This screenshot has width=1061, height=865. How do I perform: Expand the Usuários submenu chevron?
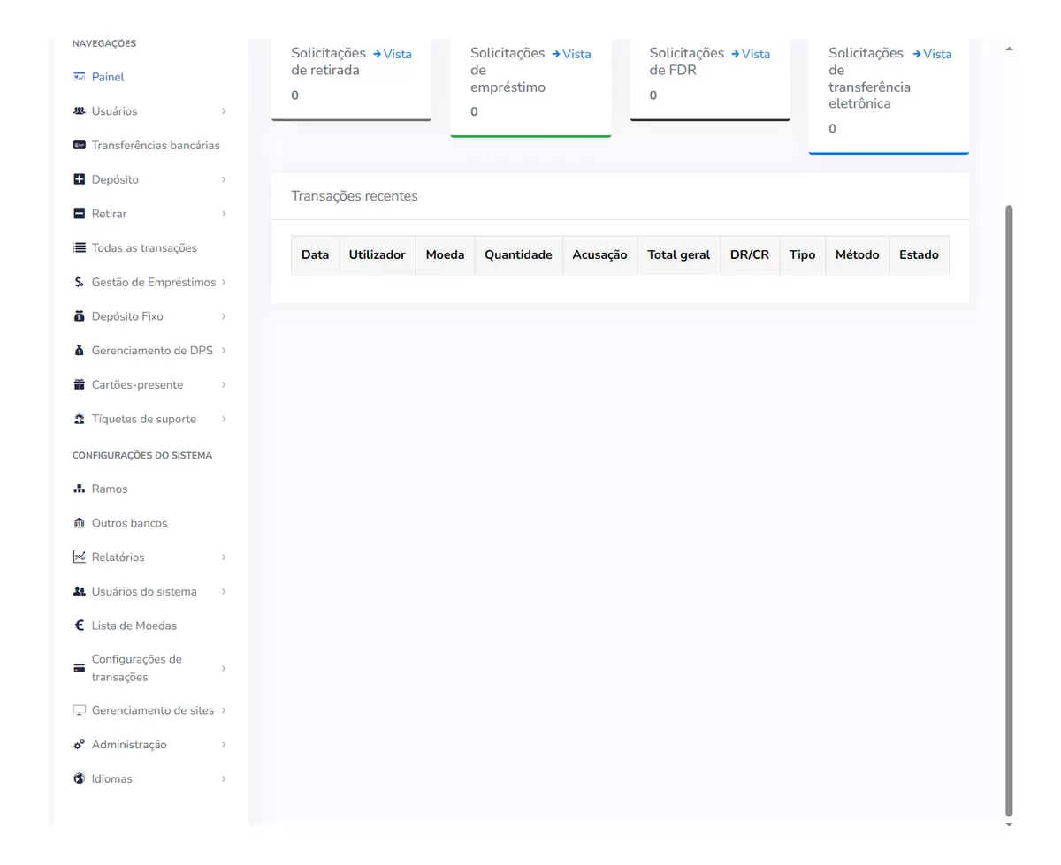[x=224, y=111]
